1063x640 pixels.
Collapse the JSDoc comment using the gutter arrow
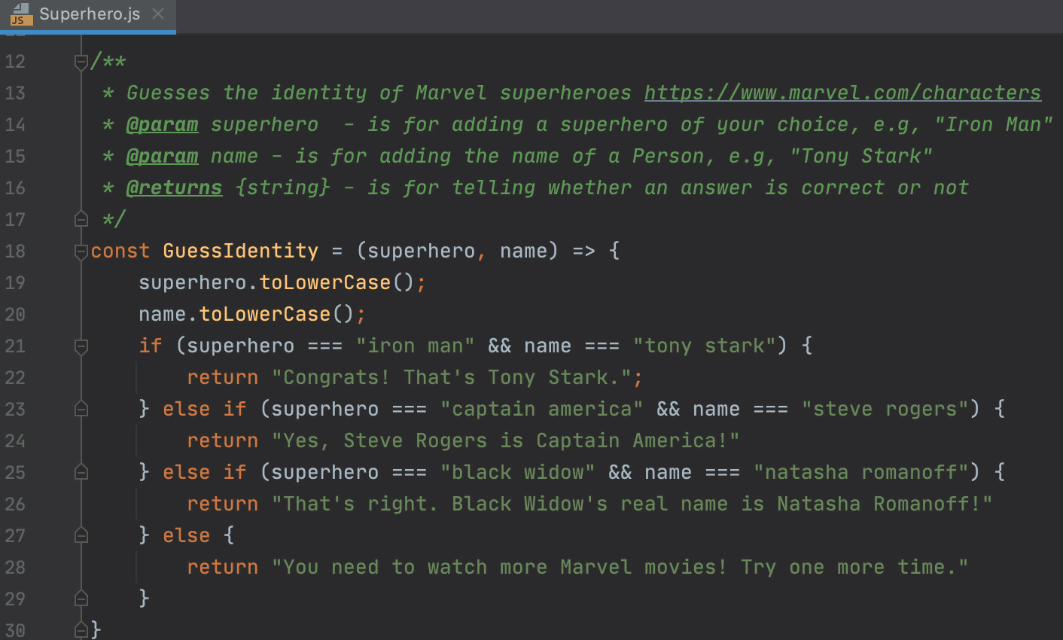click(80, 62)
